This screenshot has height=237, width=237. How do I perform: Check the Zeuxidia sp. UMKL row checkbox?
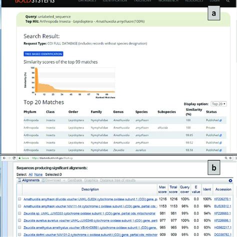click(19, 213)
